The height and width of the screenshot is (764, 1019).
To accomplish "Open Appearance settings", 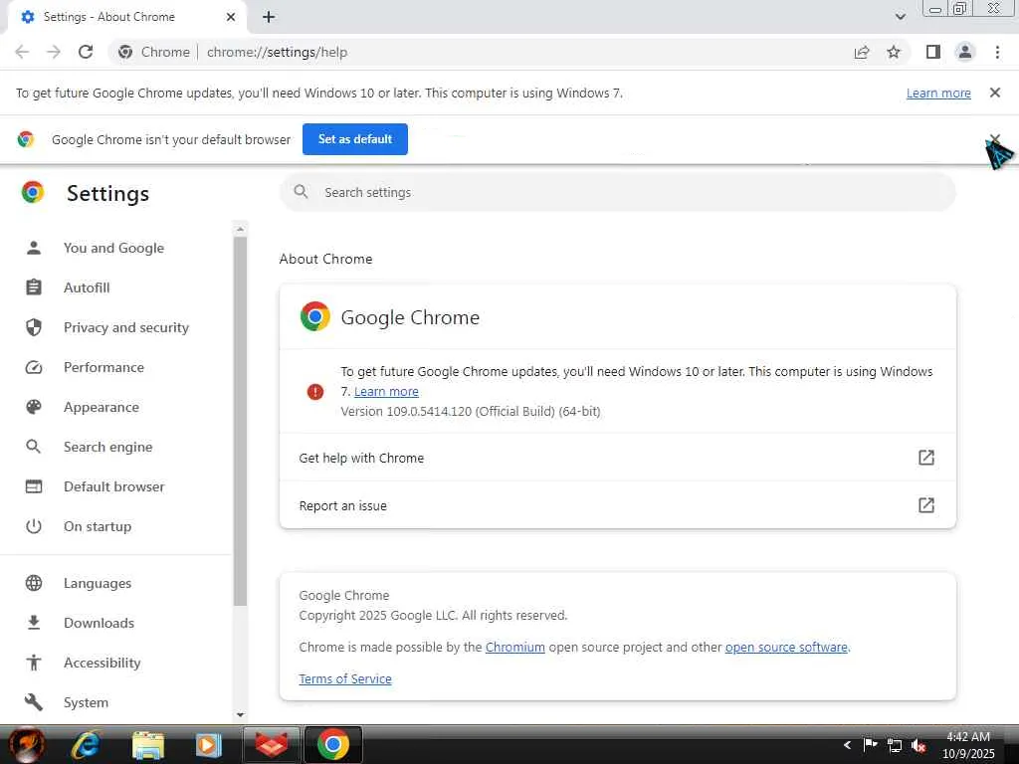I will point(102,407).
